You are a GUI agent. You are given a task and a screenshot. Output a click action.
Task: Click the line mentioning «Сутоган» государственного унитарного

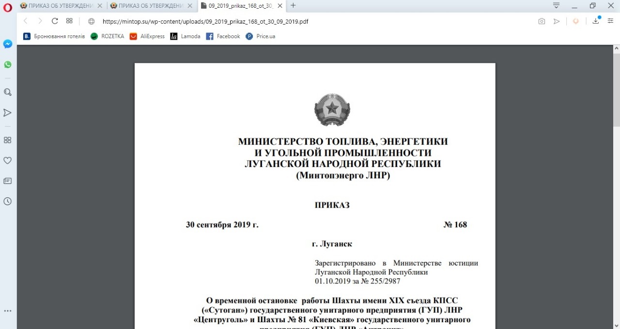pyautogui.click(x=332, y=310)
